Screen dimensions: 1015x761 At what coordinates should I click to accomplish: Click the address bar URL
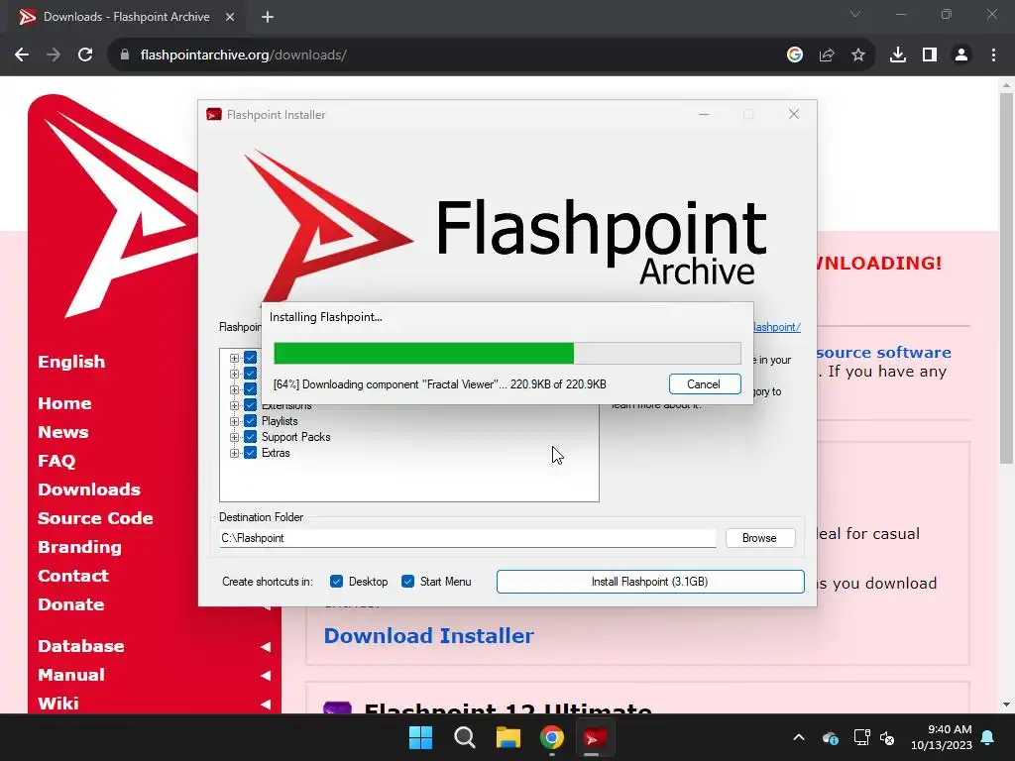click(x=244, y=55)
